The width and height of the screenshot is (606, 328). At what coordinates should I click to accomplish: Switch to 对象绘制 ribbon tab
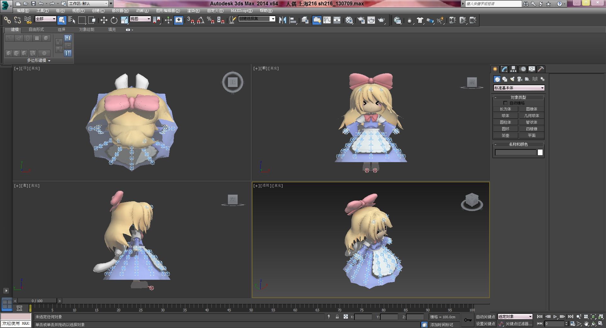[87, 30]
